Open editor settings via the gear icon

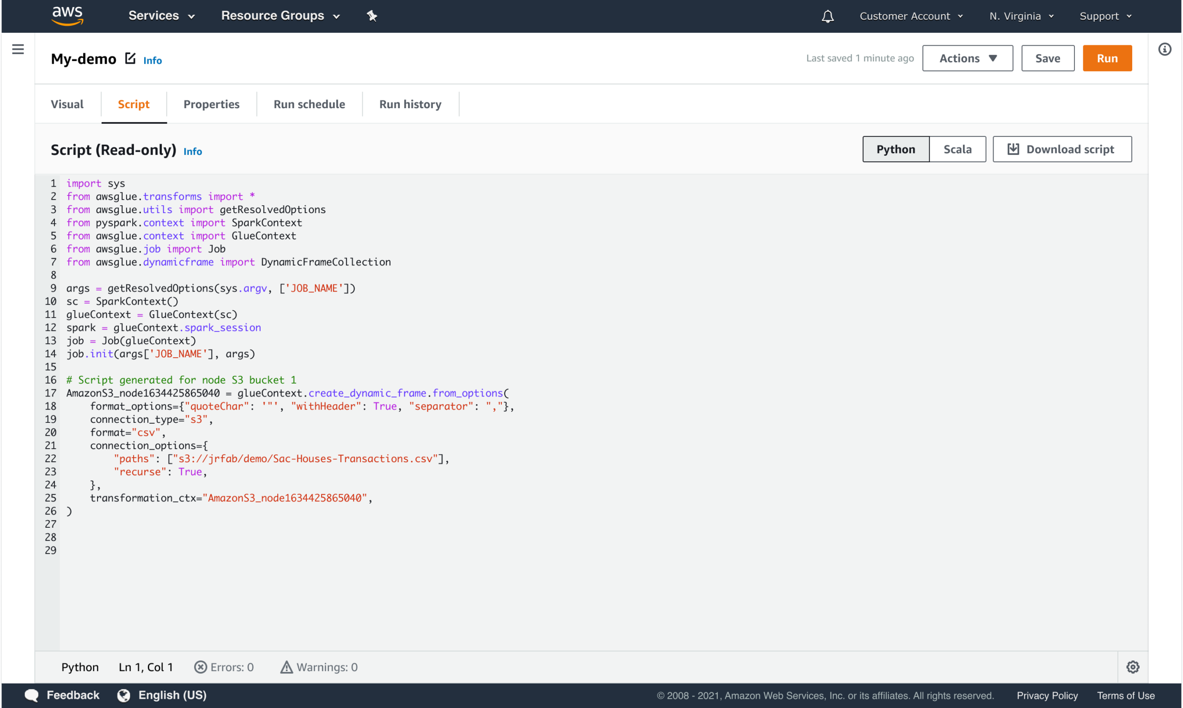click(x=1133, y=666)
